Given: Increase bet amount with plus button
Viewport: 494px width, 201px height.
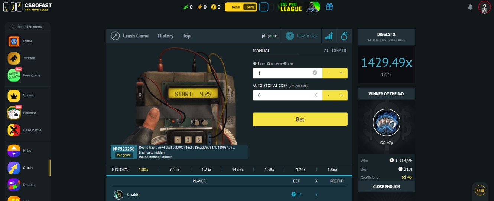Looking at the screenshot, I should 341,73.
